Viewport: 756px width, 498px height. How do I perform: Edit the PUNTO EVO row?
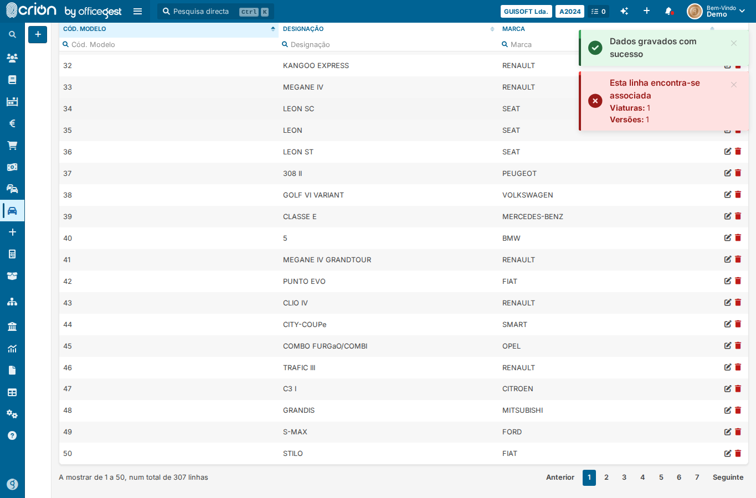click(728, 281)
